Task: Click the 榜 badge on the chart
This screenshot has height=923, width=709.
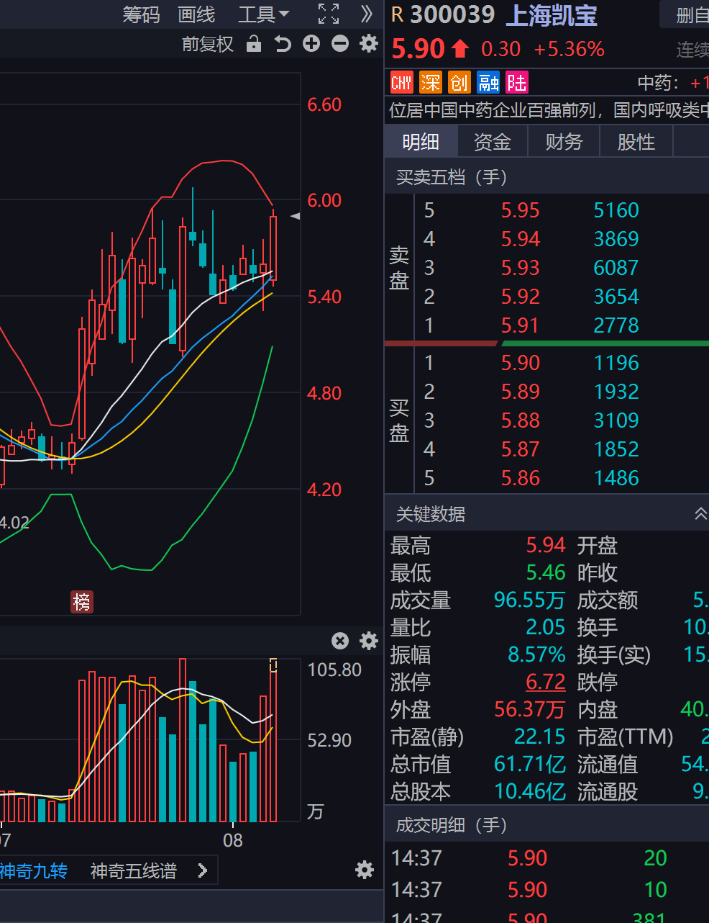Action: [82, 601]
